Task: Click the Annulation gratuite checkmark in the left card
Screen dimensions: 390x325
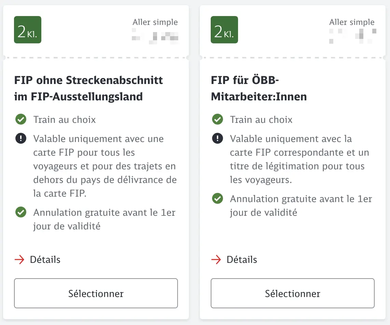Action: [21, 212]
